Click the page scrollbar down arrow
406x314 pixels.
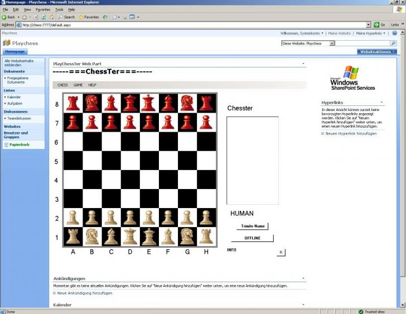coord(403,305)
